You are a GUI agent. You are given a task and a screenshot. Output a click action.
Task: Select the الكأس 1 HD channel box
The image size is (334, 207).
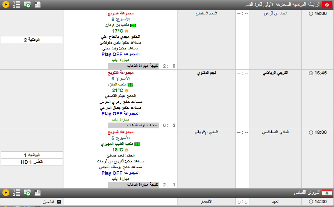(32, 162)
